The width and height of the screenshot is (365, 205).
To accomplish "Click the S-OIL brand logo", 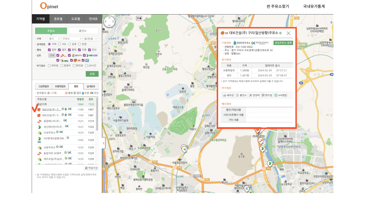I will coord(64,60).
